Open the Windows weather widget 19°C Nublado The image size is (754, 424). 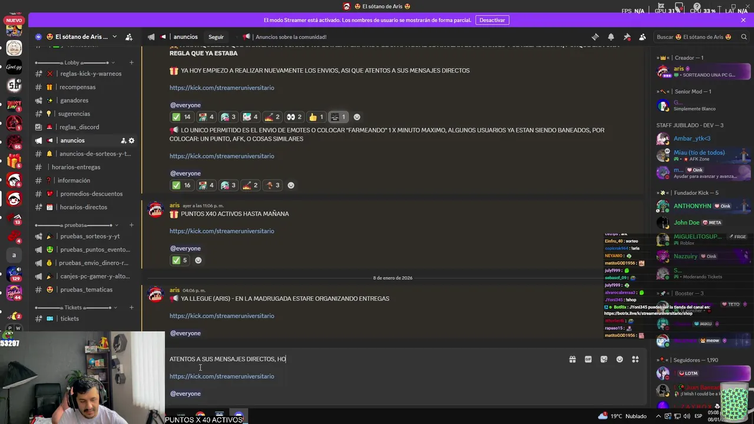click(622, 416)
